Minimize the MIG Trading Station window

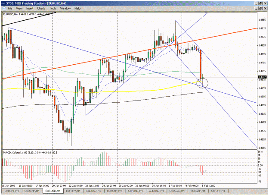click(x=257, y=3)
